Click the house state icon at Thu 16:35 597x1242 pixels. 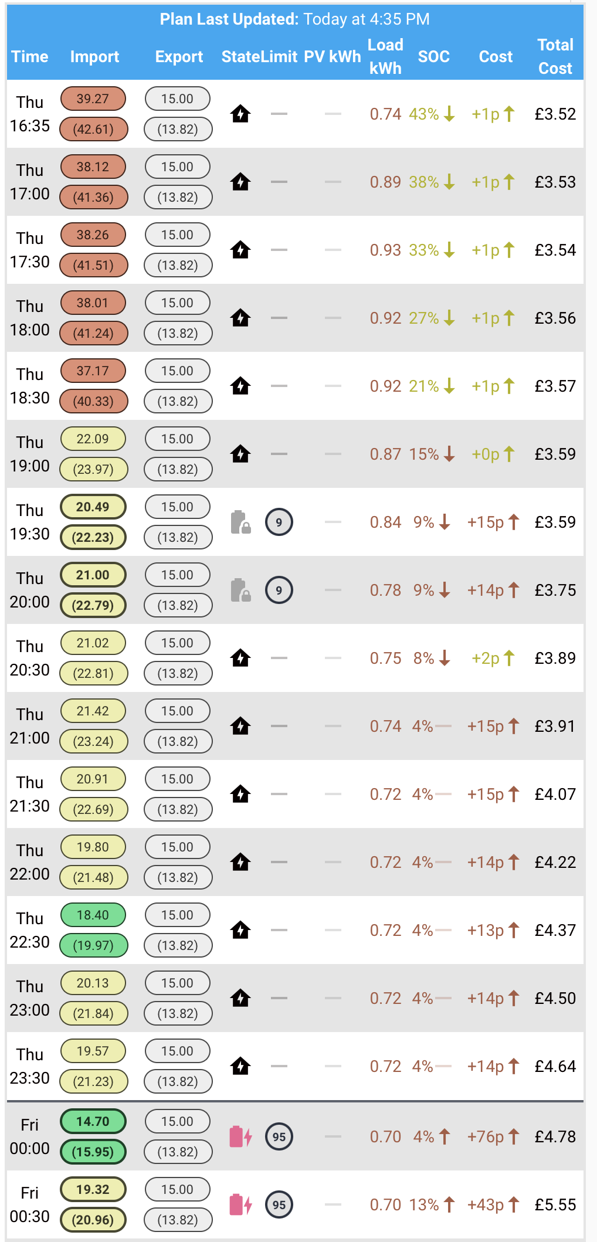pos(240,114)
